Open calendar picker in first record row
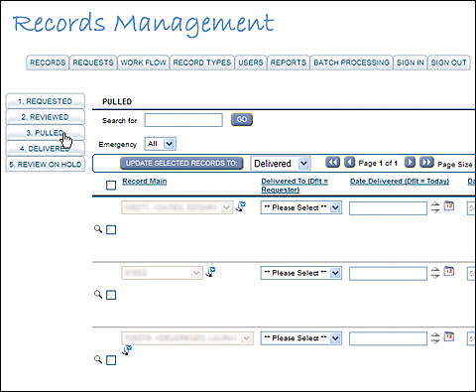This screenshot has height=392, width=476. click(448, 205)
